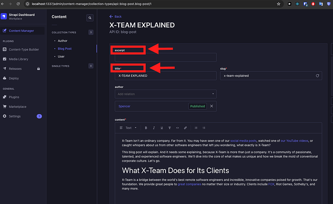Insert code formatting in content editor
This screenshot has width=333, height=204.
pyautogui.click(x=177, y=128)
